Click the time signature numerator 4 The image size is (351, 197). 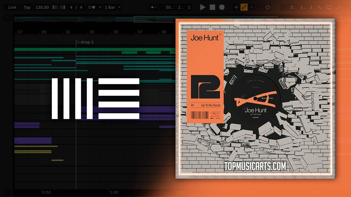coord(71,7)
